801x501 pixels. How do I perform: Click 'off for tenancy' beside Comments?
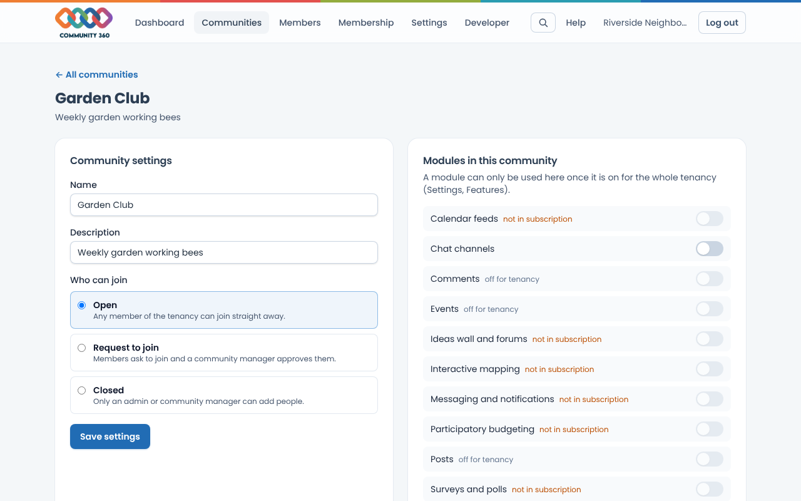512,279
